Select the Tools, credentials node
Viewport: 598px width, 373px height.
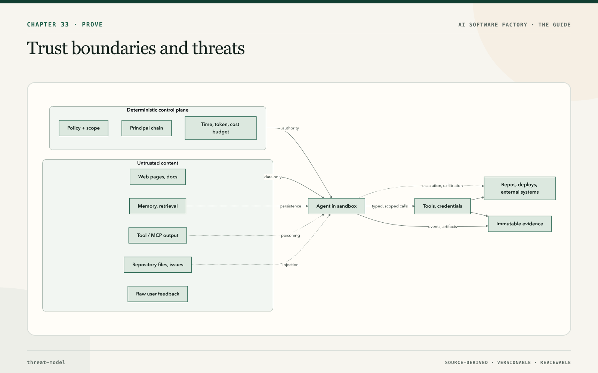(443, 206)
